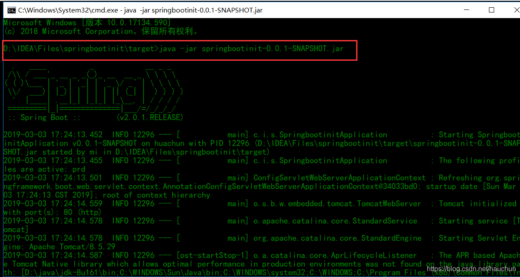Click 'gine: Apache Tomcat/8.5.29' log line
The height and width of the screenshot is (277, 520).
[x=59, y=246]
